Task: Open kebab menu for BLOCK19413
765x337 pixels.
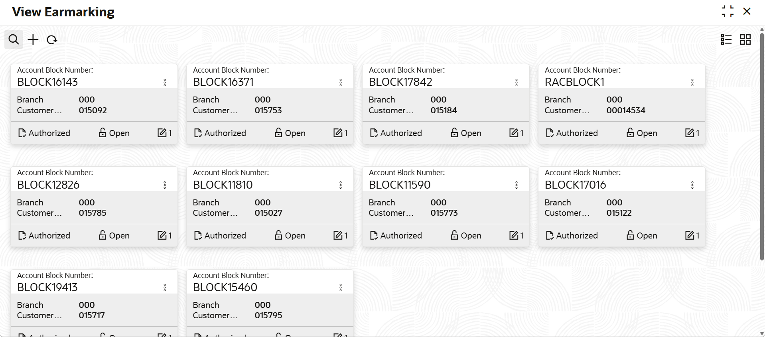Action: click(x=165, y=288)
